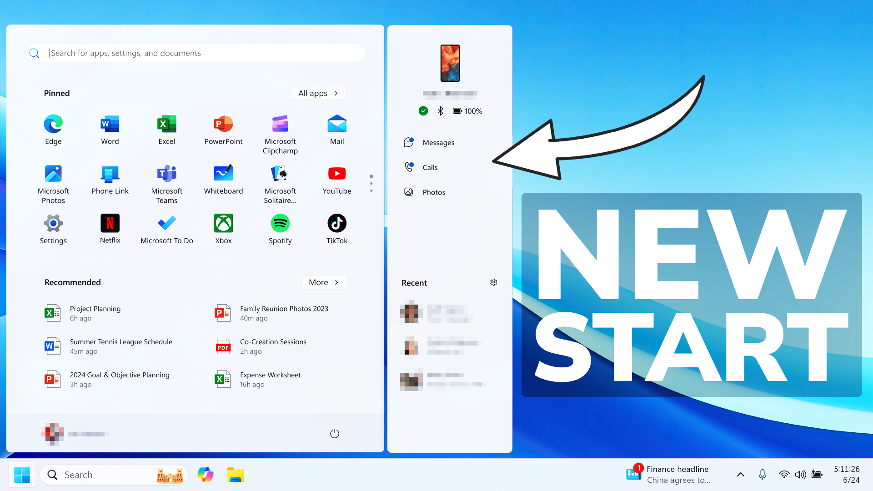
Task: Open the Project Planning spreadsheet
Action: coord(95,313)
